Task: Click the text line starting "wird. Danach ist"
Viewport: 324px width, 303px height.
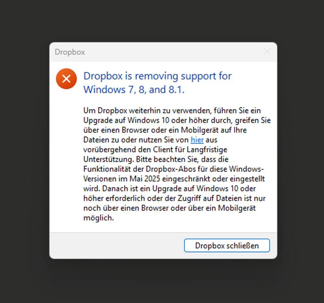Action: tap(169, 188)
